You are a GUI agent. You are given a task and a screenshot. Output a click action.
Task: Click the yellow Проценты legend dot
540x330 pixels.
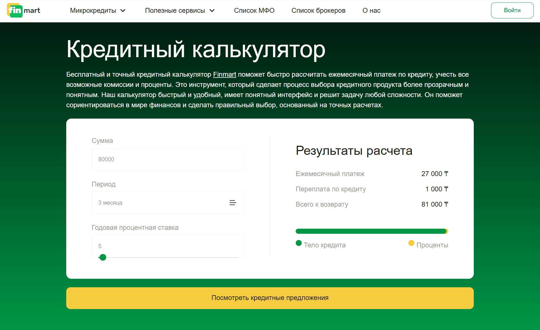[x=411, y=243]
